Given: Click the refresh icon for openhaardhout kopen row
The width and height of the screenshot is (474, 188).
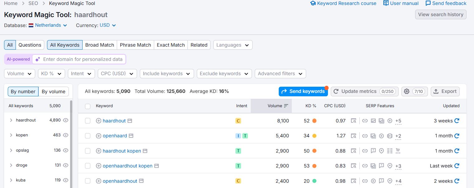Looking at the screenshot, I should tap(457, 166).
